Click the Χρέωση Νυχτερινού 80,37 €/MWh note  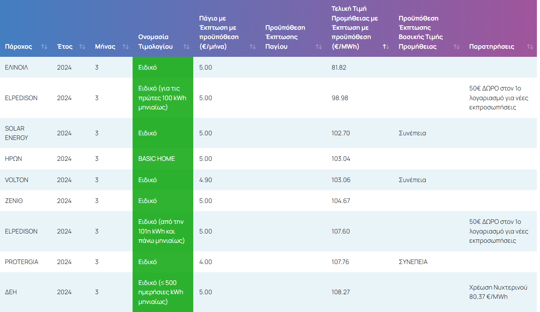click(498, 292)
